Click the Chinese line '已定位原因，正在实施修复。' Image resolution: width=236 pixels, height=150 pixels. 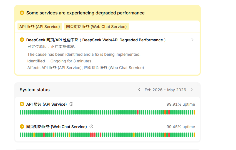(52, 47)
